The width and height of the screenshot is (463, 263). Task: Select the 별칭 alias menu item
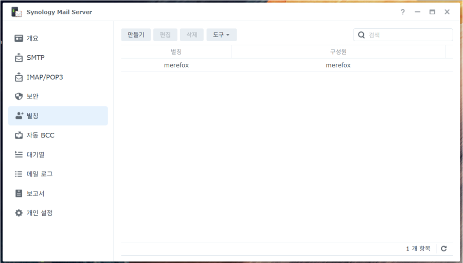tap(58, 116)
